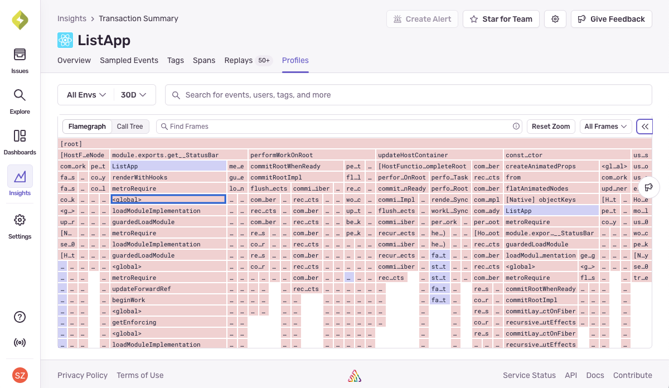Screen dimensions: 669x388
Task: Open the Help question mark icon
Action: pyautogui.click(x=20, y=317)
